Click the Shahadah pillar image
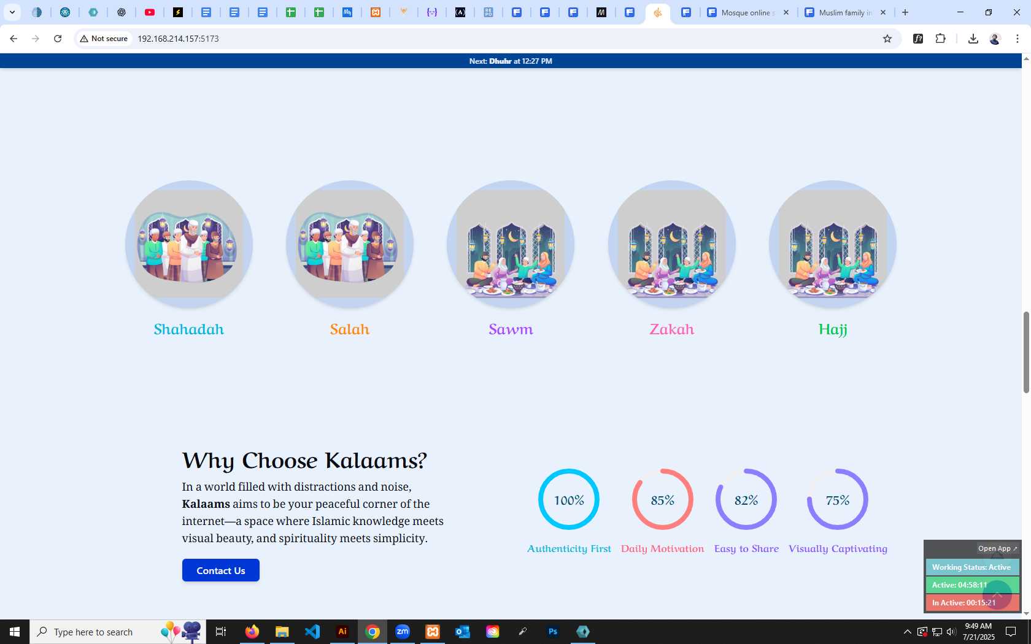The height and width of the screenshot is (644, 1031). 189,244
